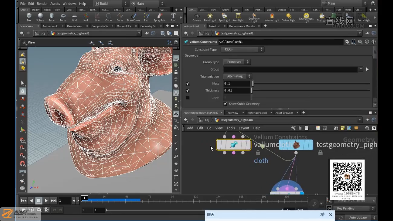Toggle the Thickness checkbox

pos(188,91)
